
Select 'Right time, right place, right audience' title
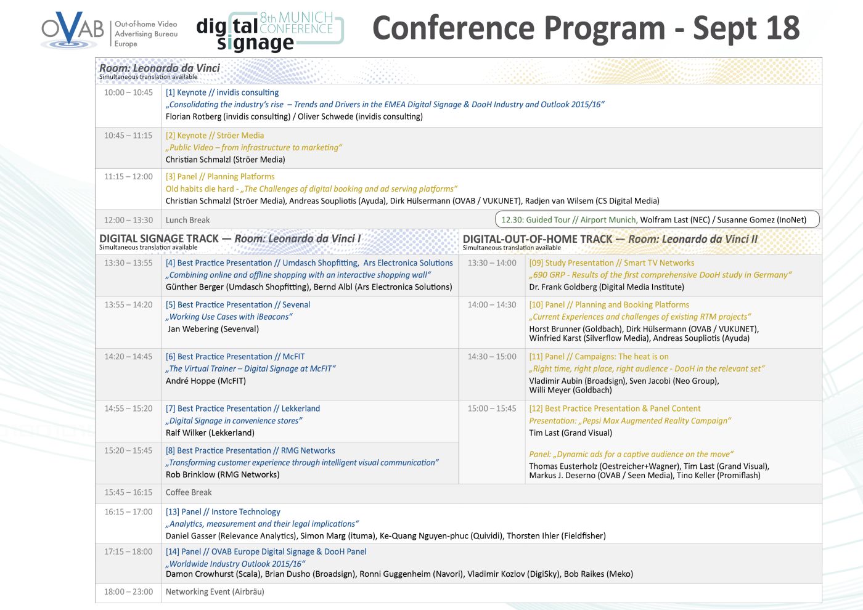647,368
